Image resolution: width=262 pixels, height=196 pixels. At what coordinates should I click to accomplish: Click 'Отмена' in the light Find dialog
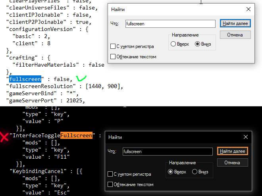point(235,35)
